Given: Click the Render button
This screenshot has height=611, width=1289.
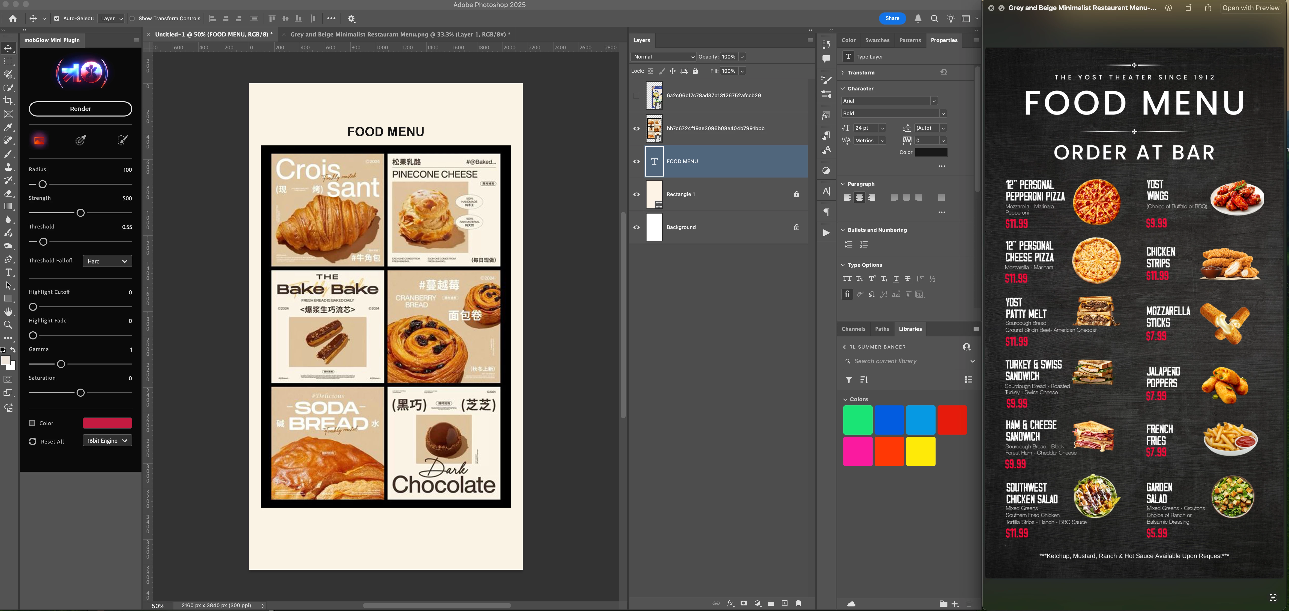Looking at the screenshot, I should tap(81, 108).
